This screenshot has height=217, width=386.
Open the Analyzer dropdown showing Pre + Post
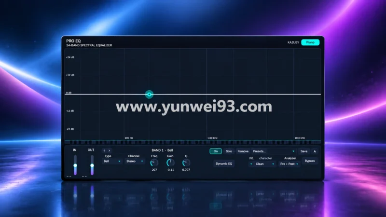[289, 164]
